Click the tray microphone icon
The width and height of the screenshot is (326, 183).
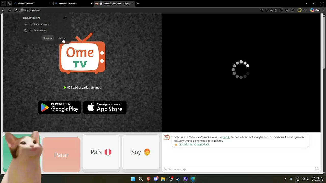point(291,179)
